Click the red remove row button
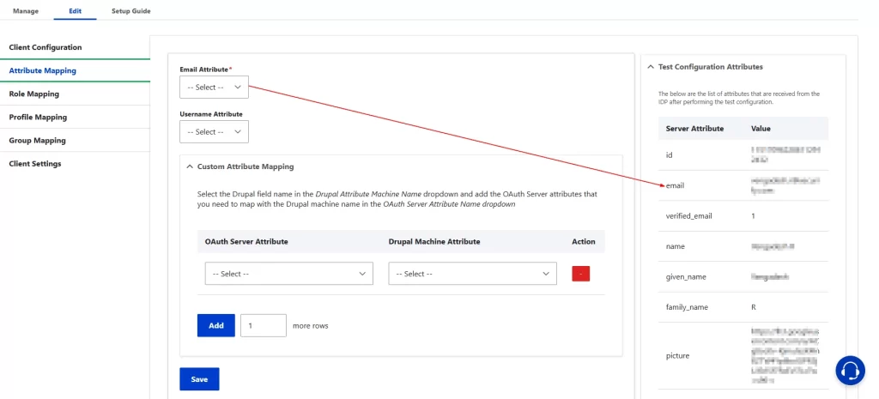 581,274
